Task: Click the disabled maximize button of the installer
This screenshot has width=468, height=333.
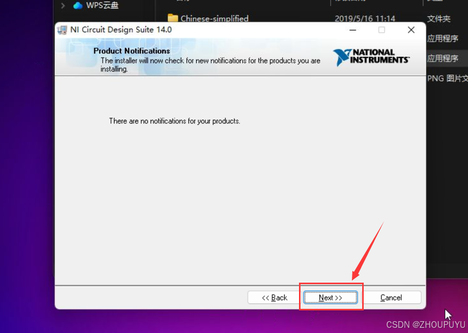Action: point(382,30)
